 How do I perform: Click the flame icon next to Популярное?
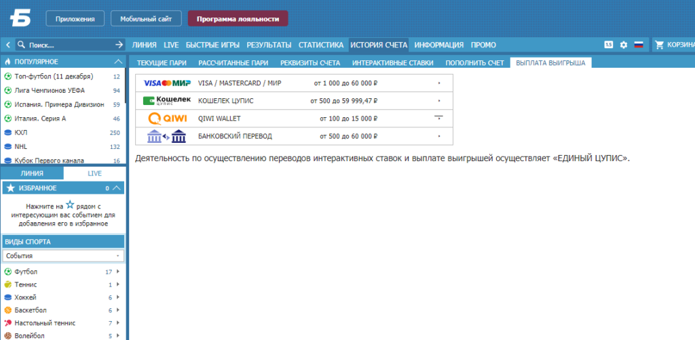point(7,62)
